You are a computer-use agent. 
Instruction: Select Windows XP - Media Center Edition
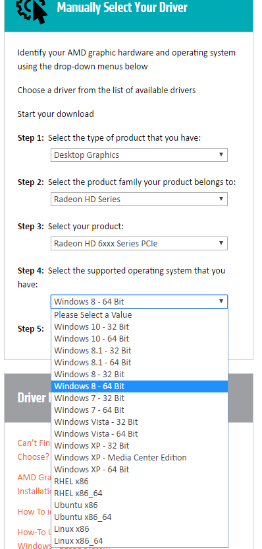140,458
